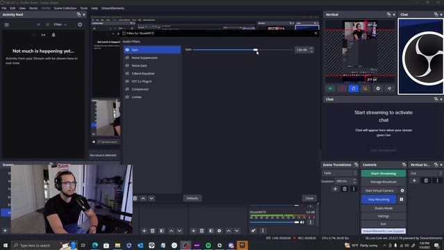This screenshot has width=444, height=250.
Task: Toggle visibility of the Noise Suppression filter
Action: (127, 58)
